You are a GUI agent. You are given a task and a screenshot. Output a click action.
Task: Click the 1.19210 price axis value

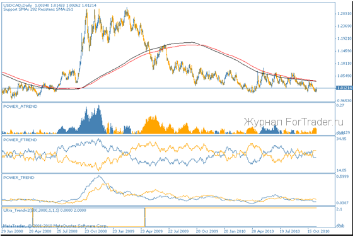[344, 38]
